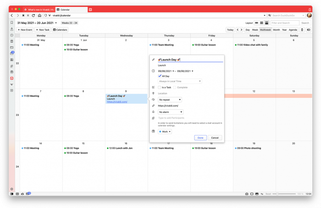Open the date range dropdown arrow
321x208 pixels.
[56, 23]
